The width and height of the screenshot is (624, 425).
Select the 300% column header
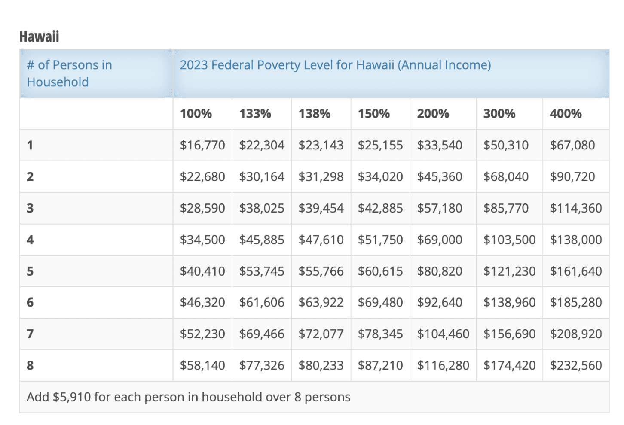(499, 114)
